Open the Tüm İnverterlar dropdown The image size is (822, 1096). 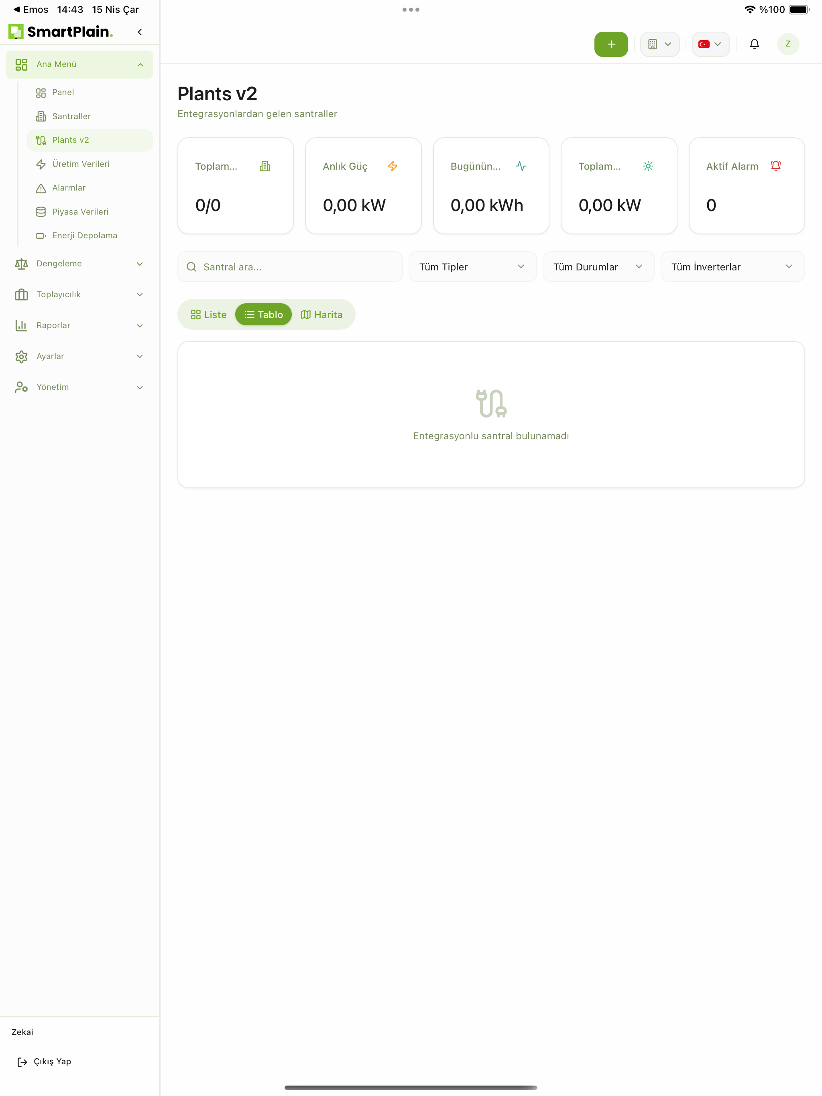click(732, 267)
